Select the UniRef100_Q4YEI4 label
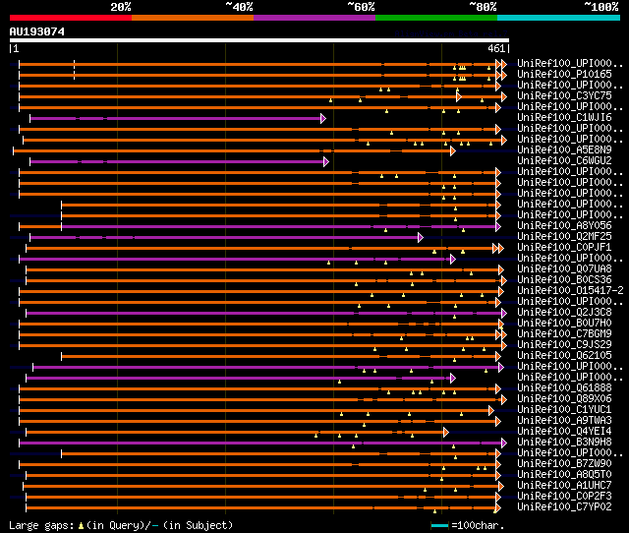 [564, 432]
